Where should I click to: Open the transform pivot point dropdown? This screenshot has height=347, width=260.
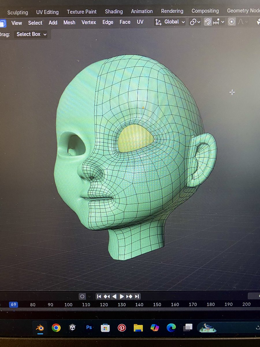195,22
